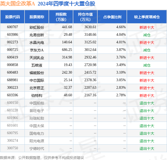Select stock name 玲珑轮胎
The height and width of the screenshot is (160, 167).
pyautogui.click(x=37, y=118)
